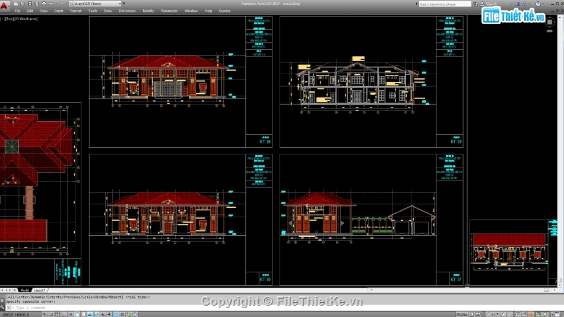Open the View menu
The height and width of the screenshot is (317, 564).
tap(43, 11)
